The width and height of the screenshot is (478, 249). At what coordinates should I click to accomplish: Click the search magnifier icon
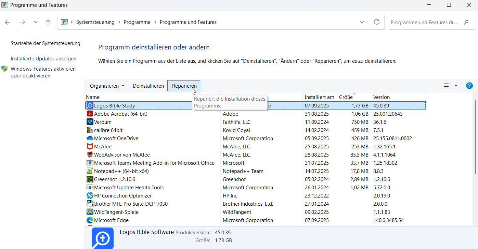[466, 22]
